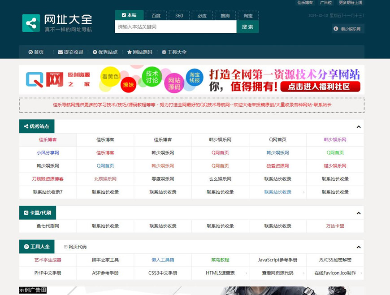The width and height of the screenshot is (390, 295).
Task: Click the plus icon beside 网页代码
Action: coord(65,247)
